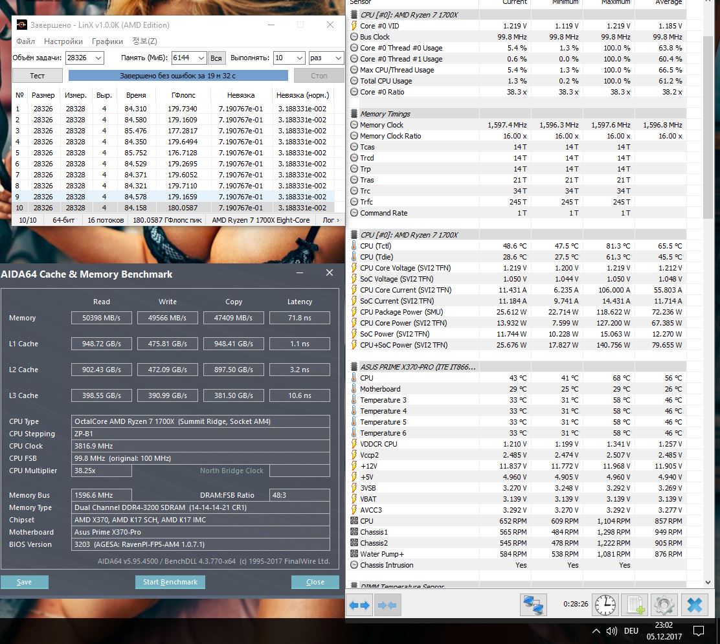Reset sensor min/max with the clock icon
720x644 pixels.
coord(605,605)
